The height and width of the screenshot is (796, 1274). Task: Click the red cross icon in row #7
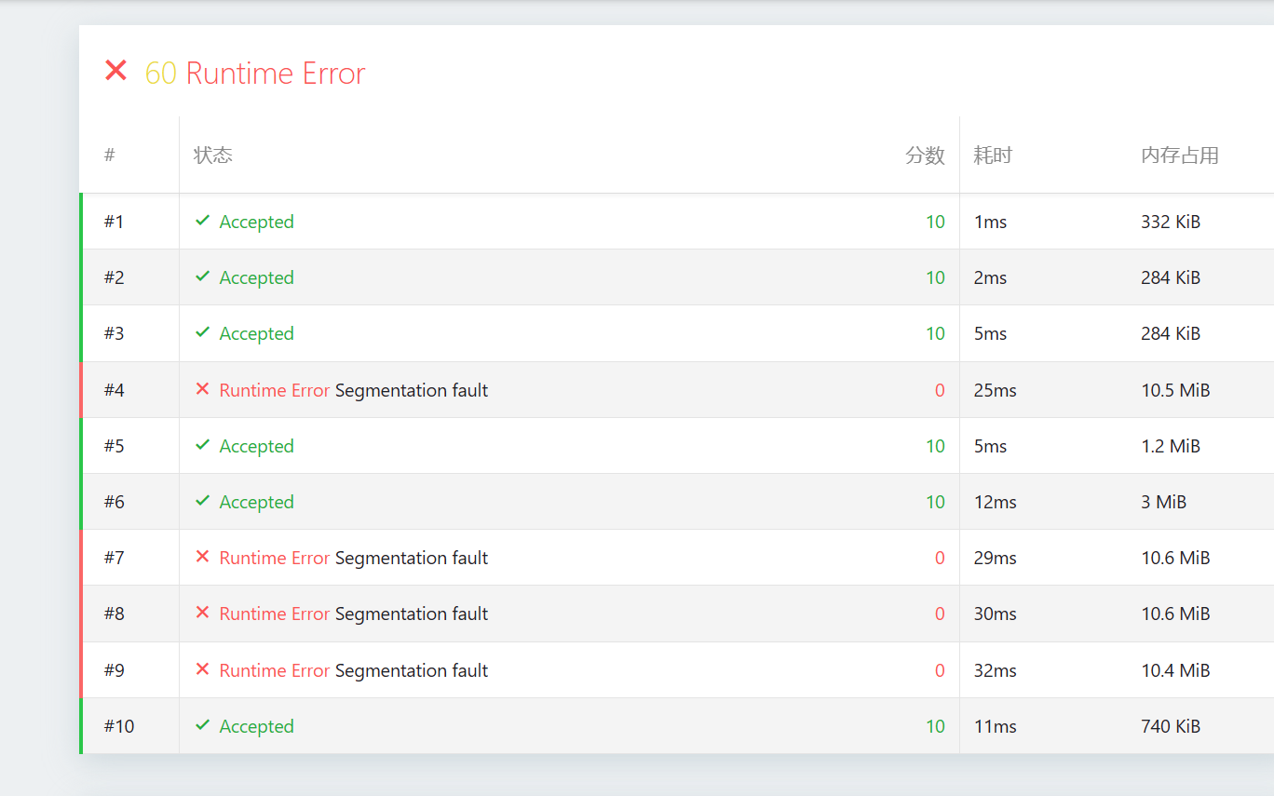click(x=202, y=557)
